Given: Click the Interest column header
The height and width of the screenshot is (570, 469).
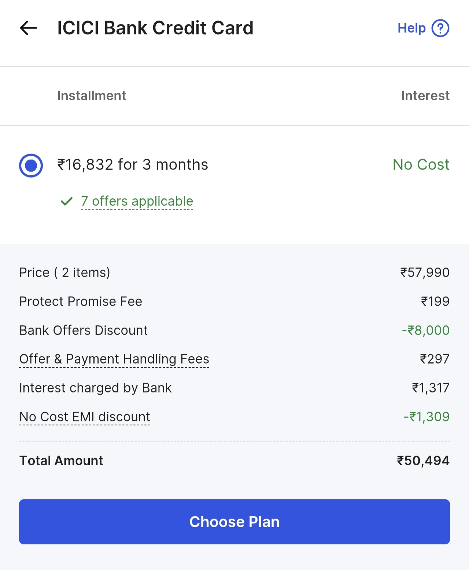Looking at the screenshot, I should coord(425,96).
